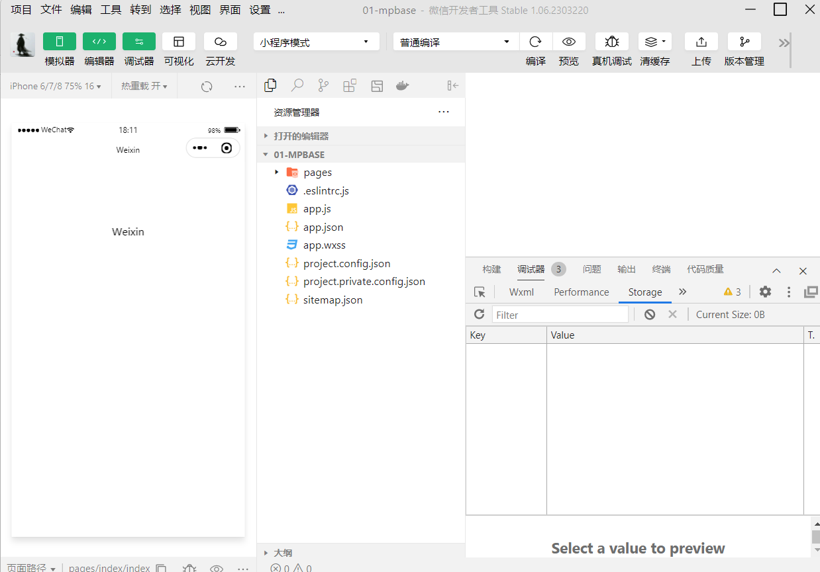Click the 编译 compile refresh icon
The width and height of the screenshot is (820, 572).
(535, 42)
